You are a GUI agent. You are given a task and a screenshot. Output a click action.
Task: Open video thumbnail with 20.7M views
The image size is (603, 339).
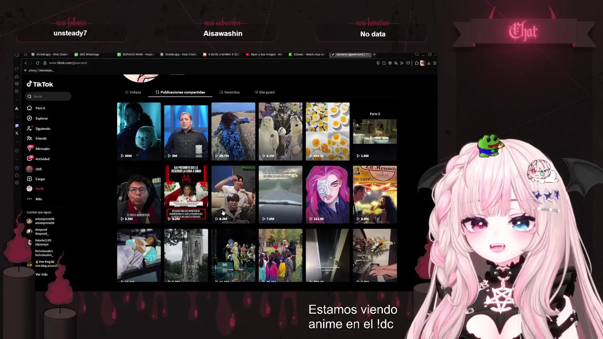coord(233,131)
